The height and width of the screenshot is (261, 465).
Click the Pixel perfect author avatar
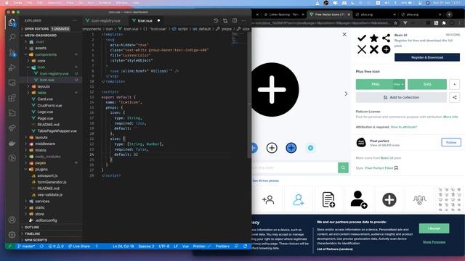361,143
